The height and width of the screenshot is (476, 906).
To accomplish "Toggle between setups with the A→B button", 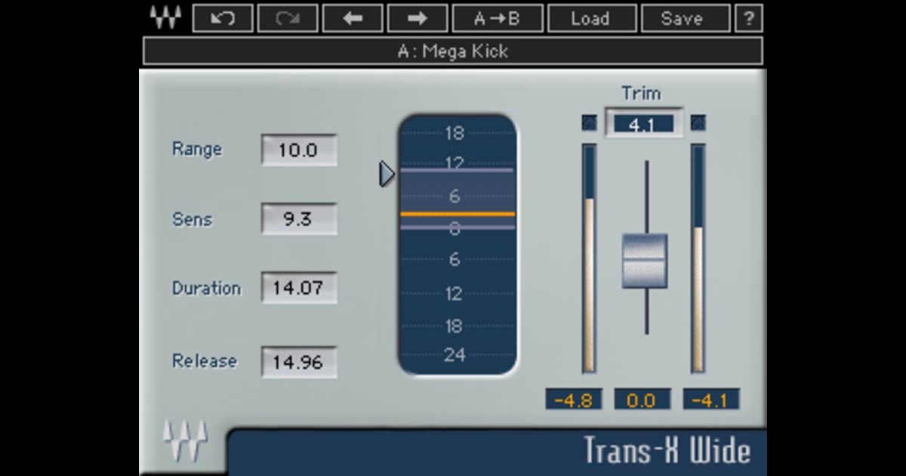I will tap(496, 18).
